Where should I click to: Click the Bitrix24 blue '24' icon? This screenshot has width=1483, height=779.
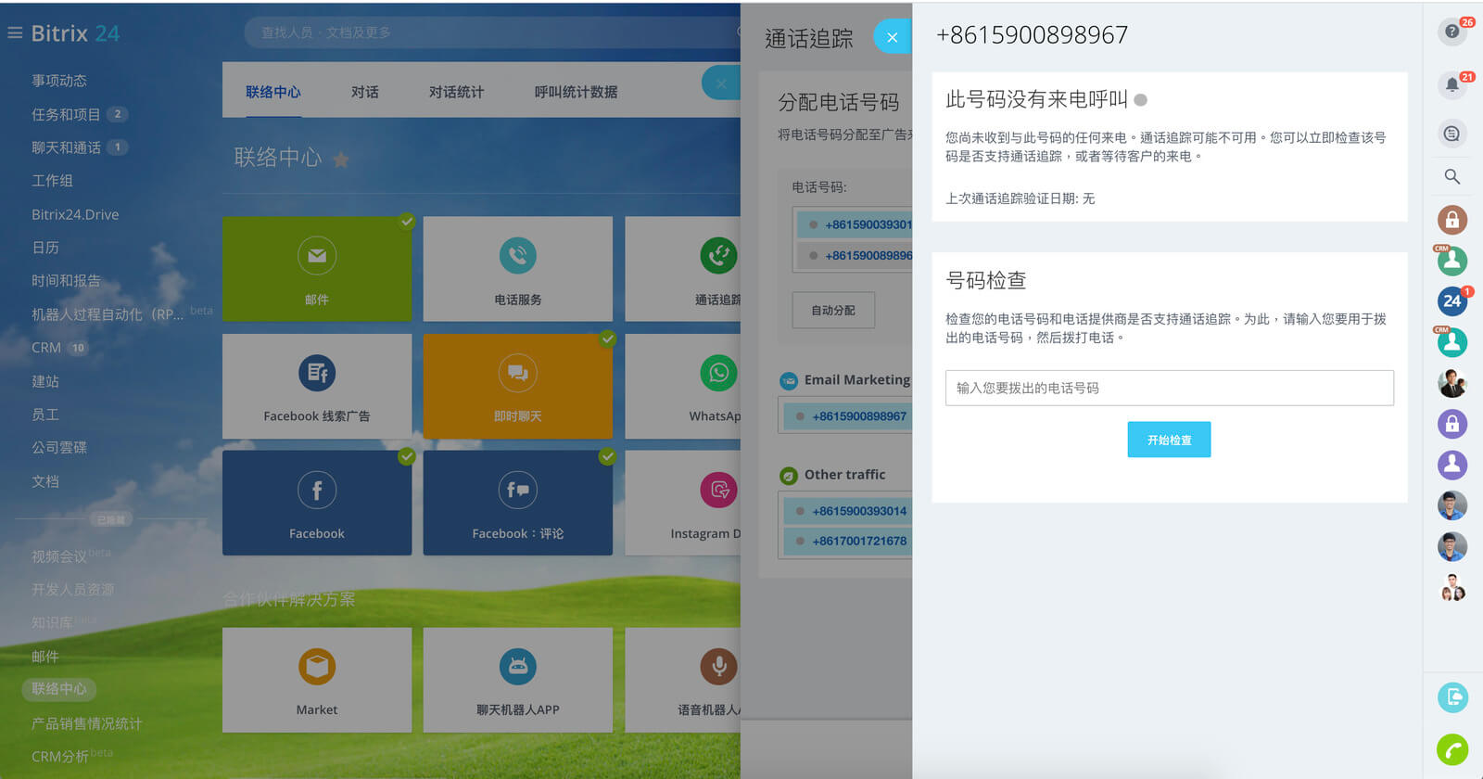pyautogui.click(x=1451, y=300)
